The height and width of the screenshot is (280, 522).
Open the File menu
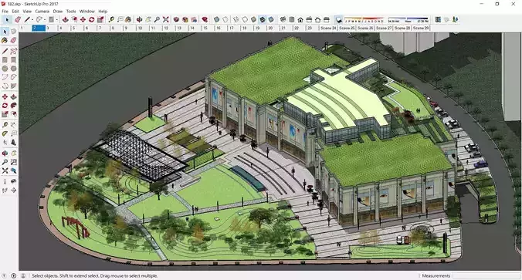[x=5, y=12]
